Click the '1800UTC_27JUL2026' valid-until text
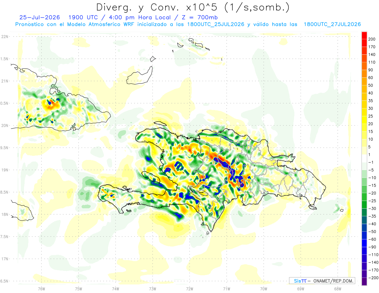Image resolution: width=379 pixels, height=293 pixels. pos(332,24)
